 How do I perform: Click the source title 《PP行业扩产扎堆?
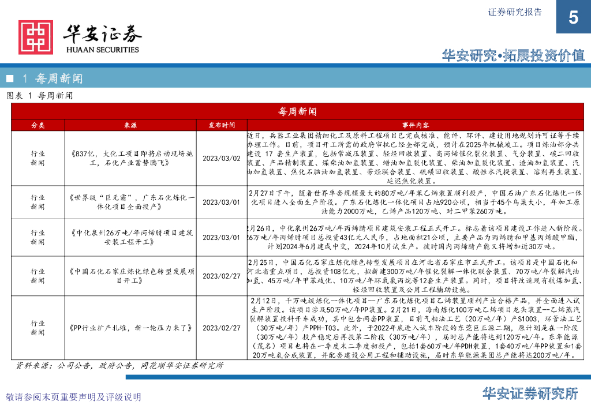coord(130,328)
